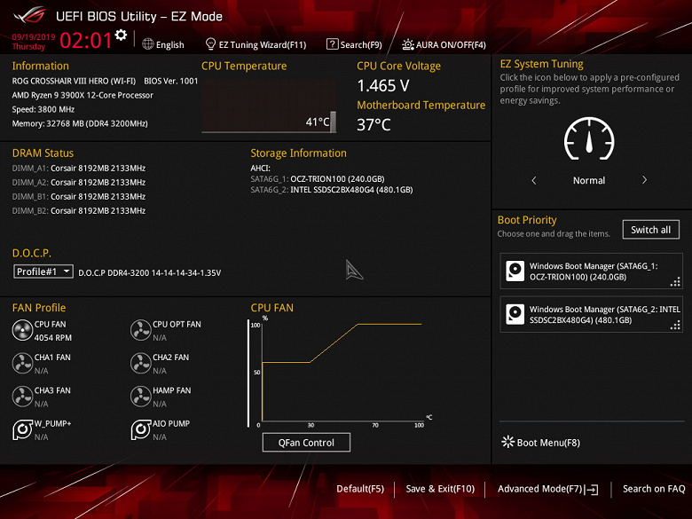Click the AIO PUMP icon

(x=141, y=429)
